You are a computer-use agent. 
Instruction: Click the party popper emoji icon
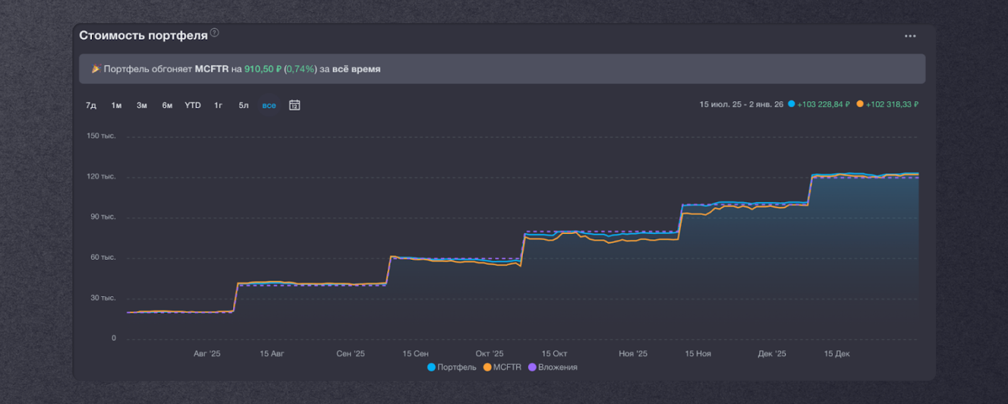tap(96, 69)
